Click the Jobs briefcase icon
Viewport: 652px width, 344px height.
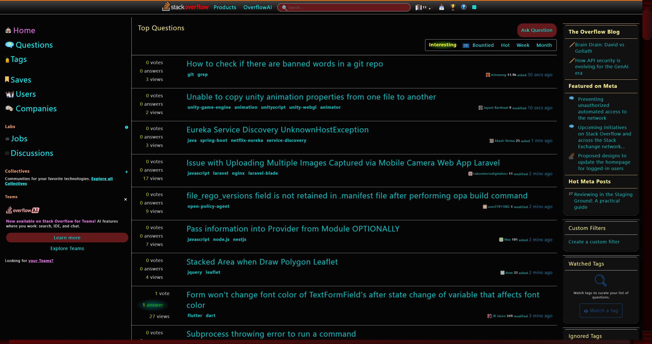pos(7,139)
